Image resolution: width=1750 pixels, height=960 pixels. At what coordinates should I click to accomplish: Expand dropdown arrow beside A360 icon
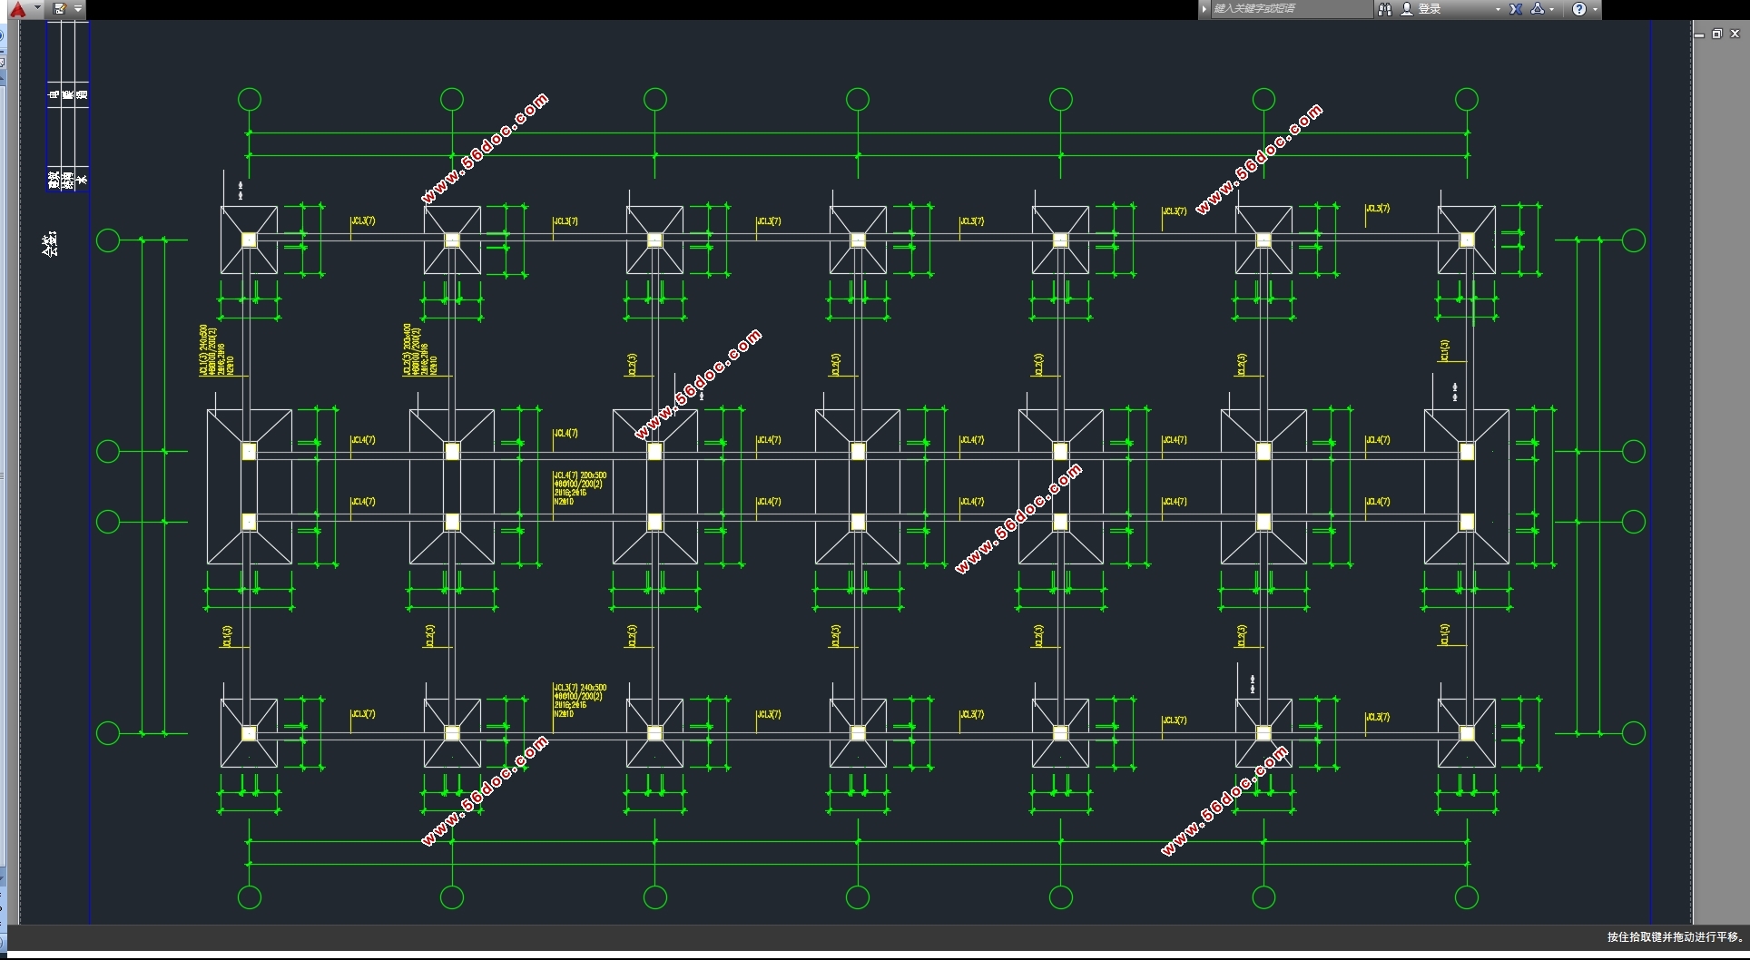tap(1552, 9)
